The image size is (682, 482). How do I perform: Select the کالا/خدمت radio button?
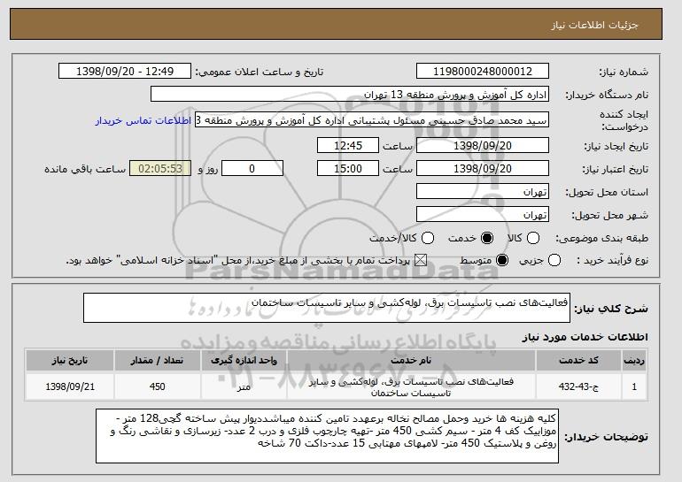[x=428, y=238]
